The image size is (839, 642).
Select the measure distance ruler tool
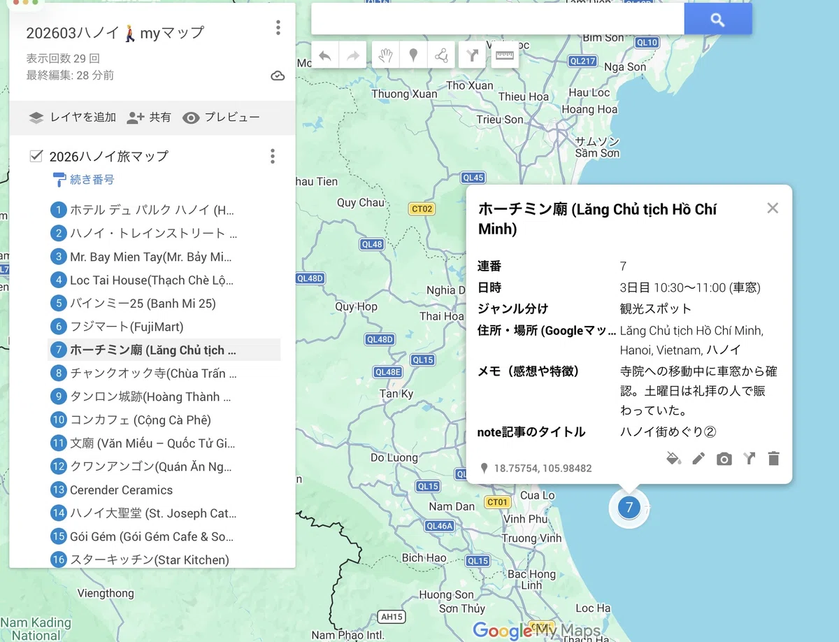(505, 55)
